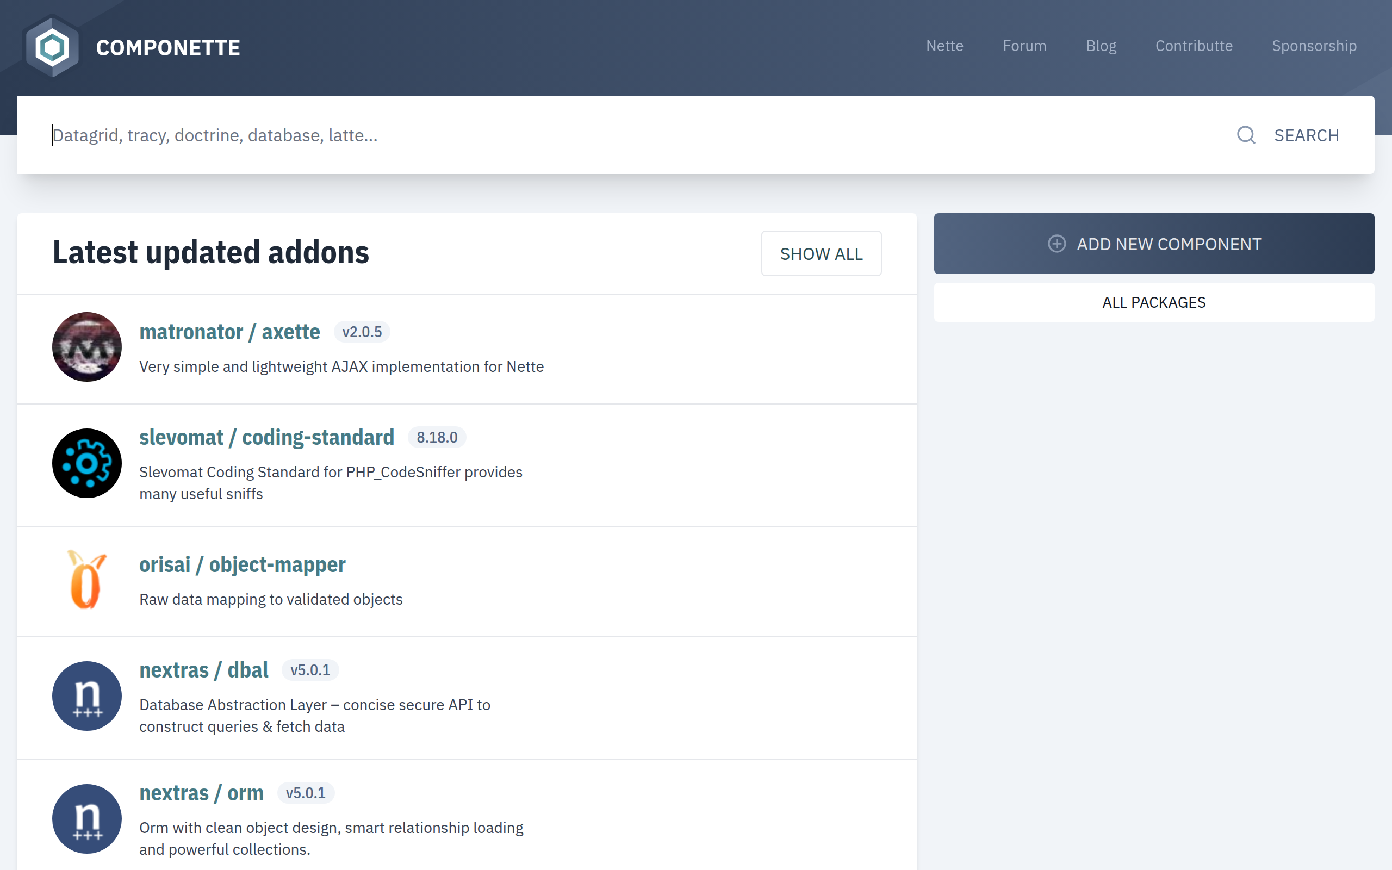Click ALL PACKAGES button
Image resolution: width=1392 pixels, height=870 pixels.
(x=1154, y=303)
